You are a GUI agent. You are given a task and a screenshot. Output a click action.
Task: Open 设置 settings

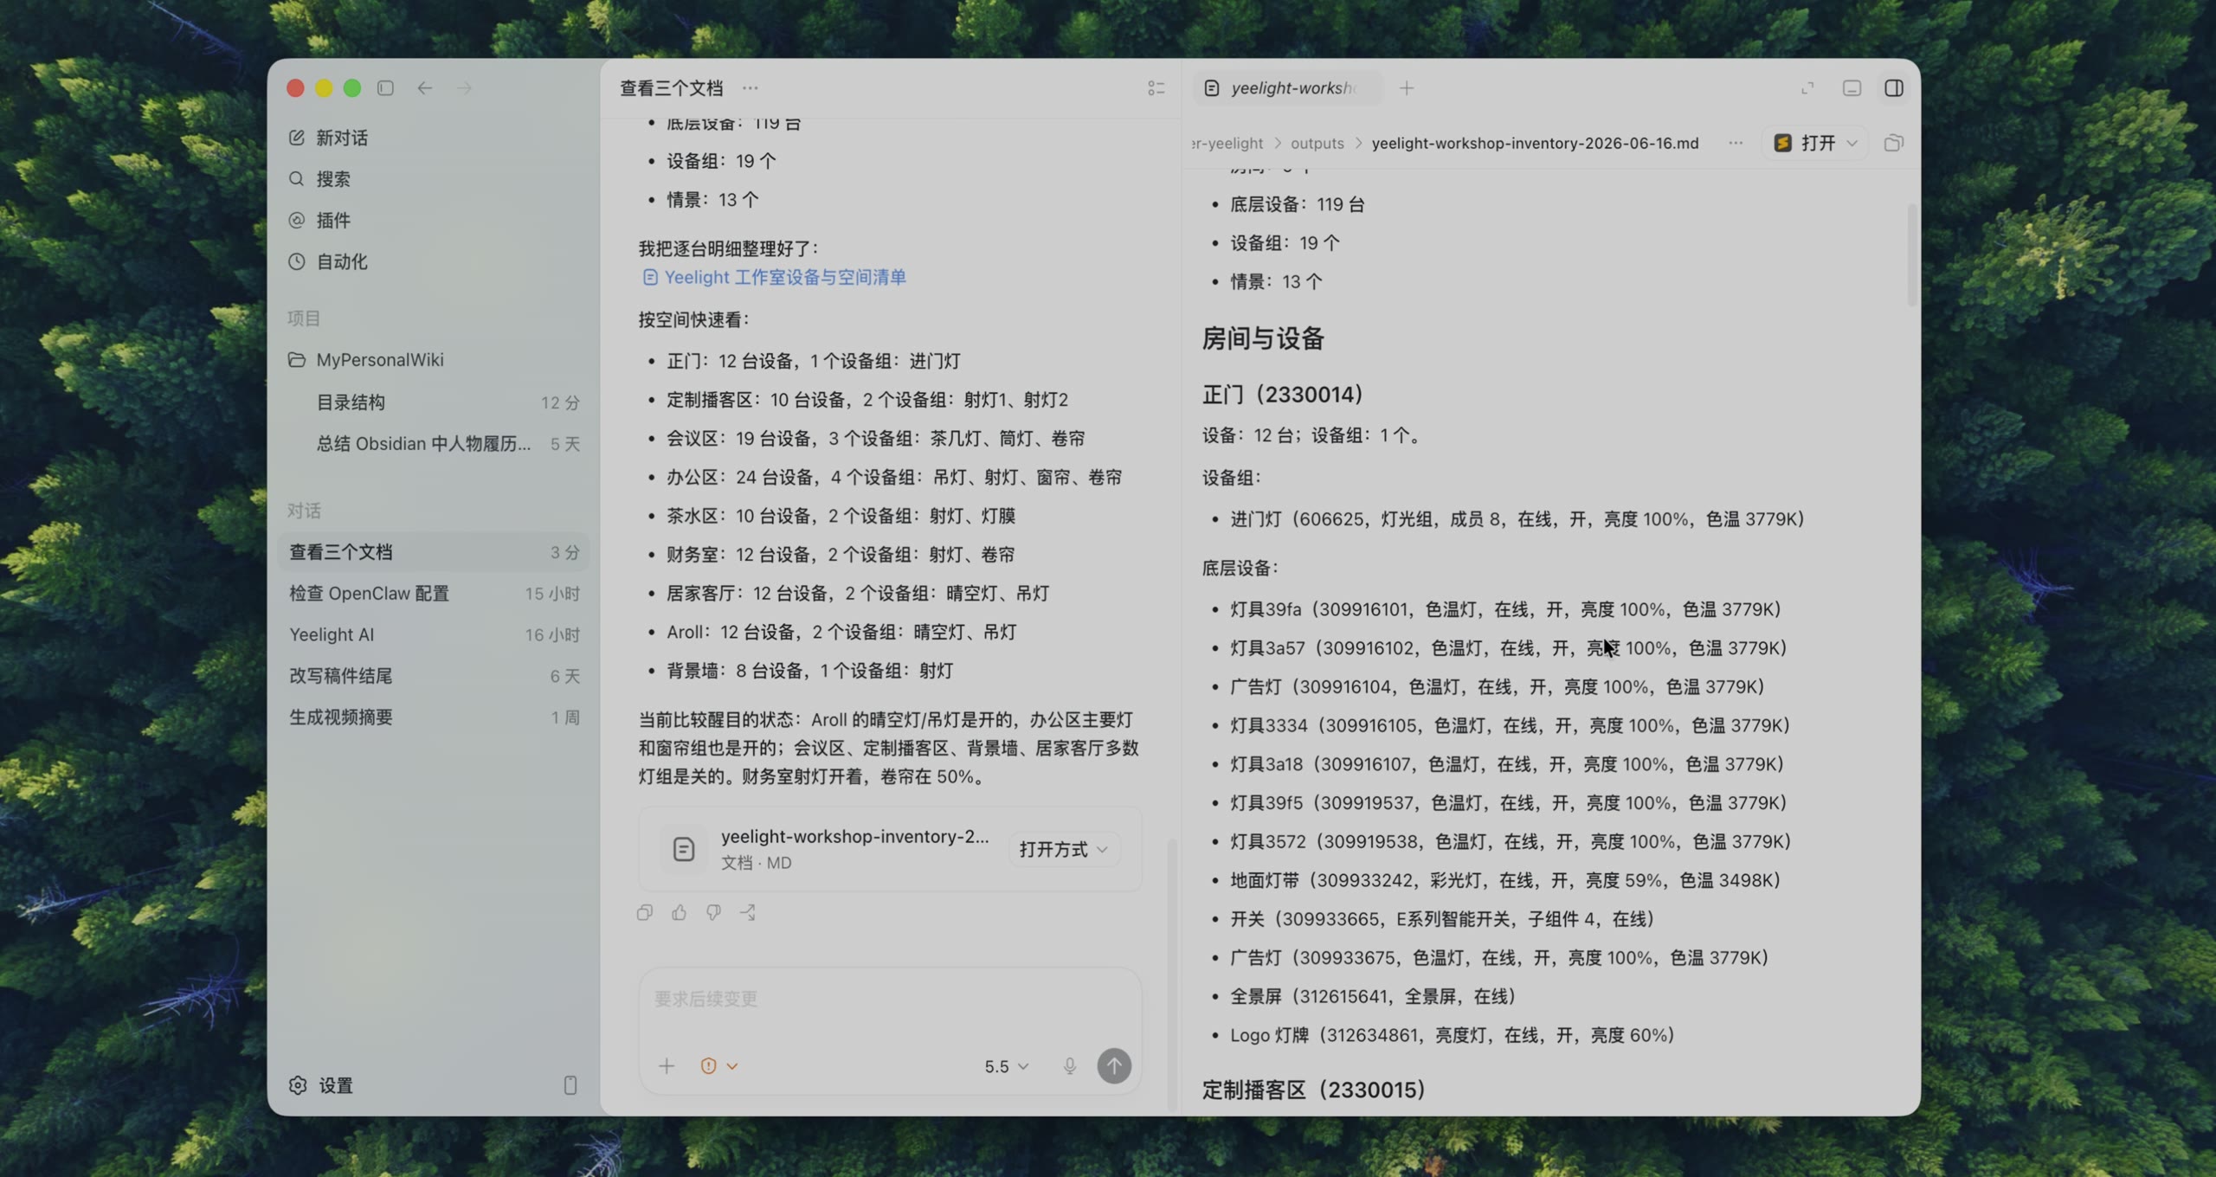pyautogui.click(x=321, y=1085)
